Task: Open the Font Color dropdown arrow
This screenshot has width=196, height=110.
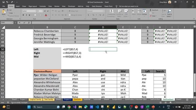Action: point(48,15)
